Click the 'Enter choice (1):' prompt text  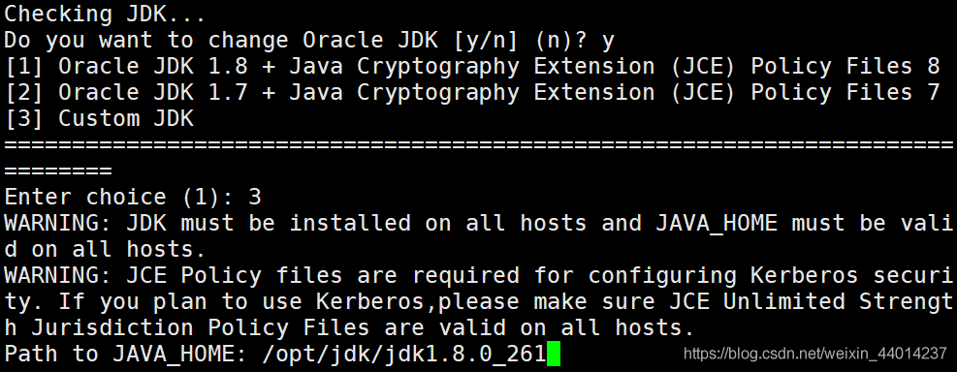pos(119,197)
